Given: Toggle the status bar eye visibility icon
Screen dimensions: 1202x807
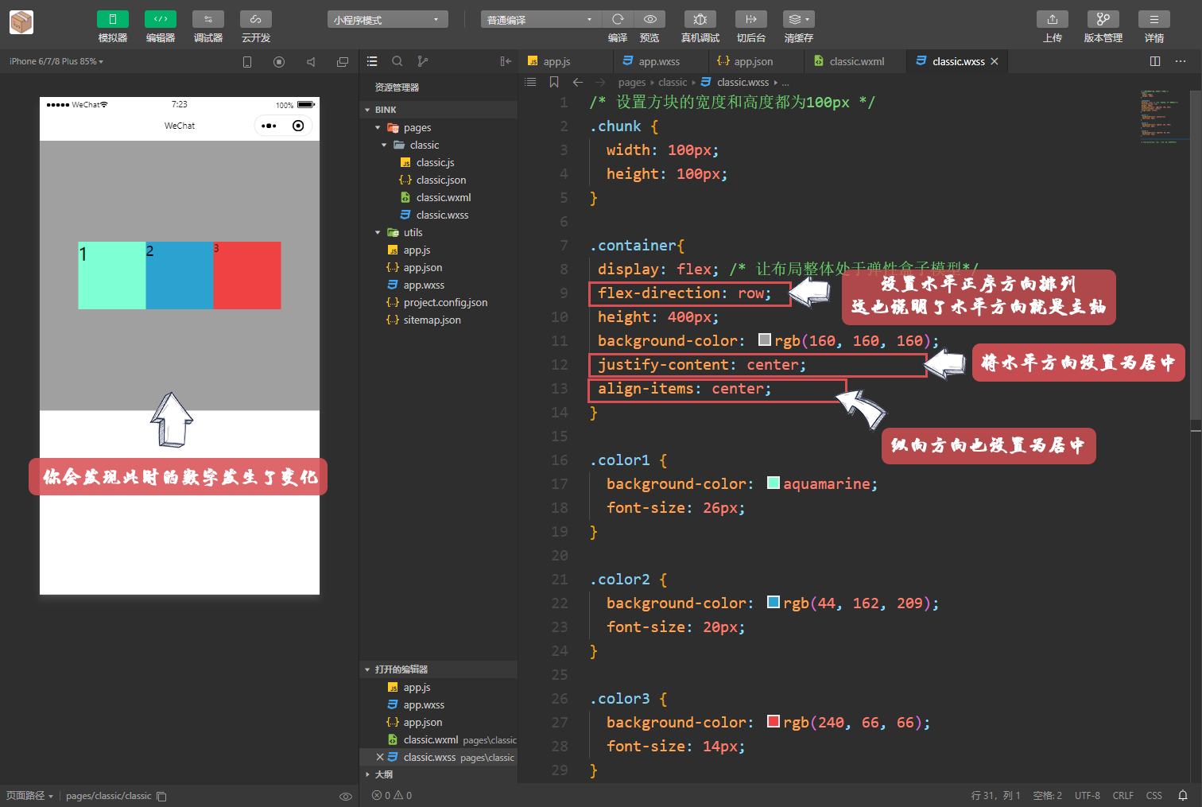Looking at the screenshot, I should click(346, 796).
